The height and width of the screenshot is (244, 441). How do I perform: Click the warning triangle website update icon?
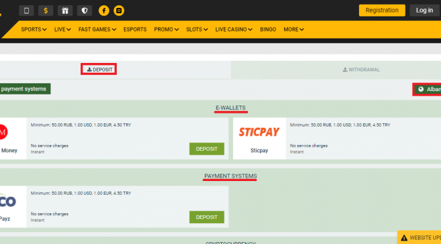point(404,238)
